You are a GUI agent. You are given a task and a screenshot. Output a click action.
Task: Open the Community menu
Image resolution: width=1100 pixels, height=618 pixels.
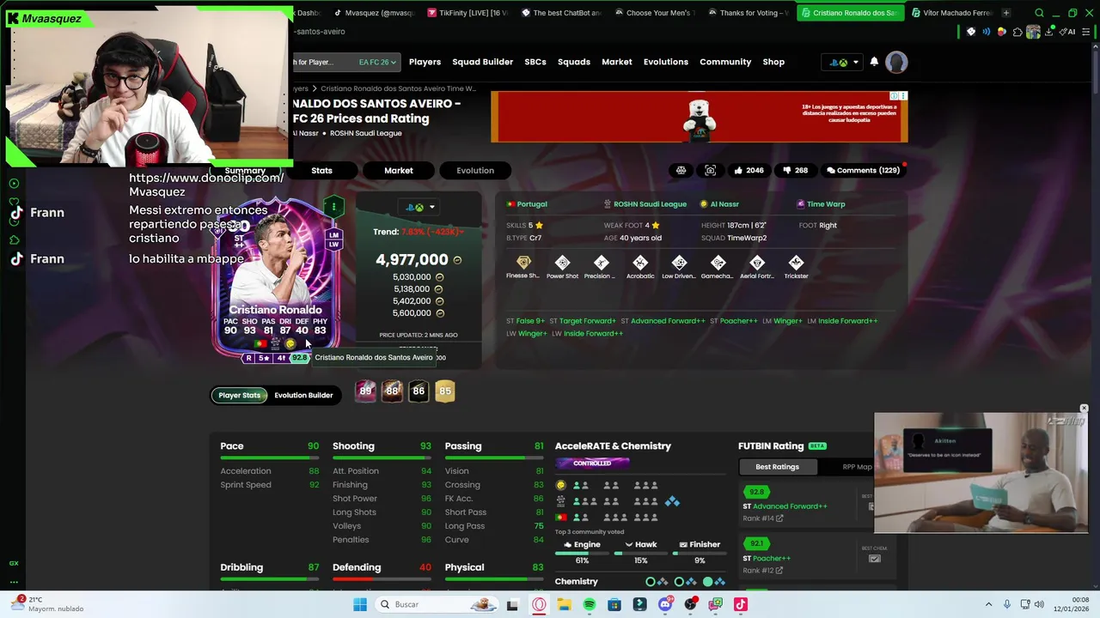click(x=725, y=62)
